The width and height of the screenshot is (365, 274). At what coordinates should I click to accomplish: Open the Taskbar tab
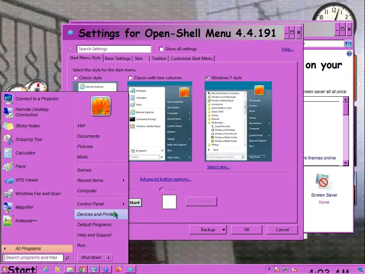[x=159, y=59]
